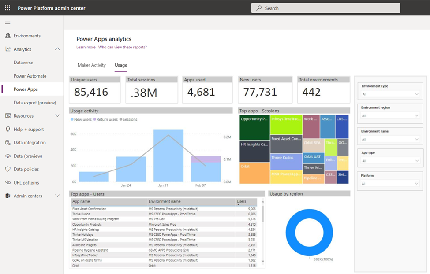
Task: Click inside the Search field at top
Action: point(325,7)
